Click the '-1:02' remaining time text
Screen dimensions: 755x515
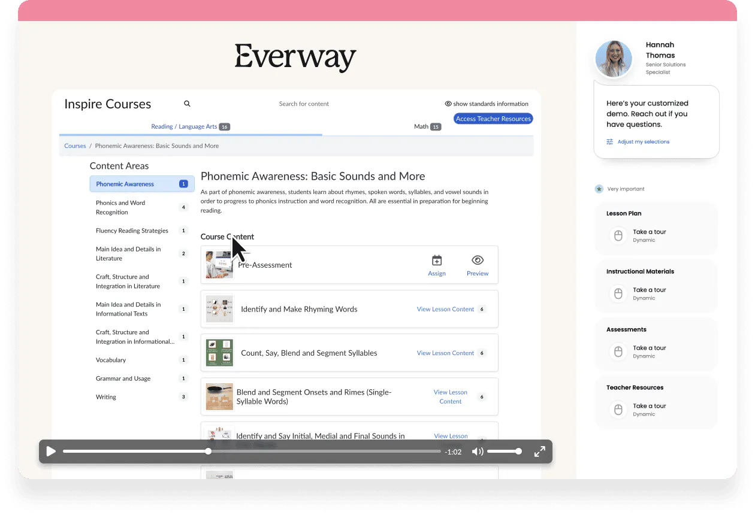tap(453, 452)
